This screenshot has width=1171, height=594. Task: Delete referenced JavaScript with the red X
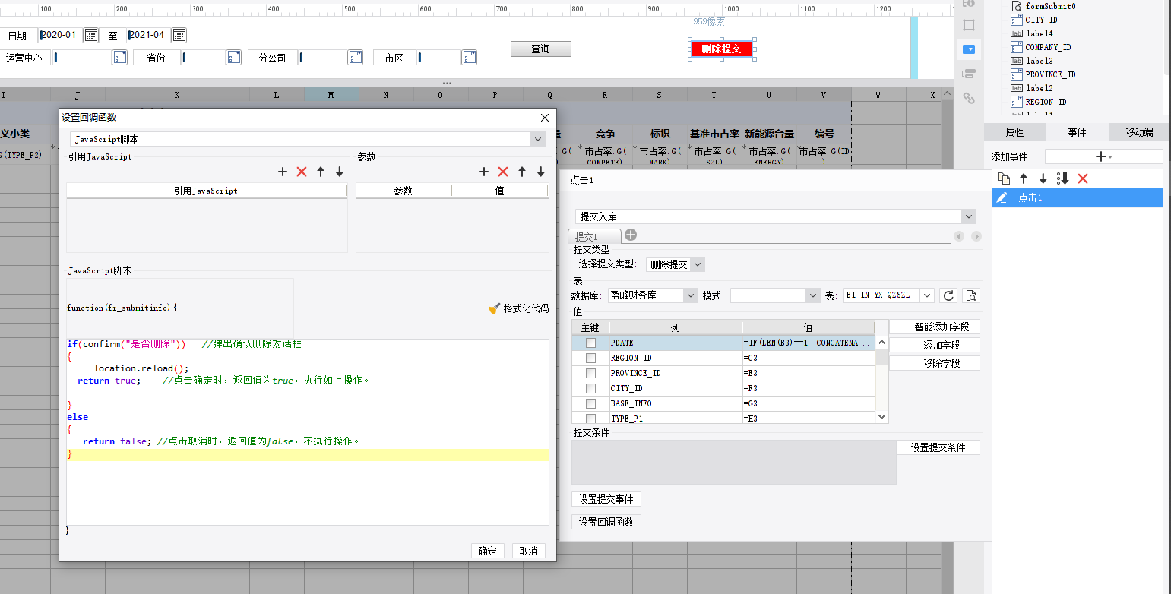click(x=302, y=172)
